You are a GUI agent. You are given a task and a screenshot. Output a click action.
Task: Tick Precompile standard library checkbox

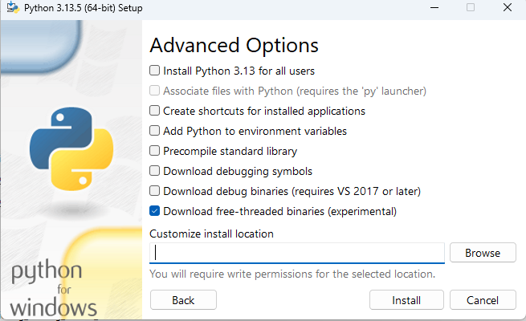tap(154, 151)
